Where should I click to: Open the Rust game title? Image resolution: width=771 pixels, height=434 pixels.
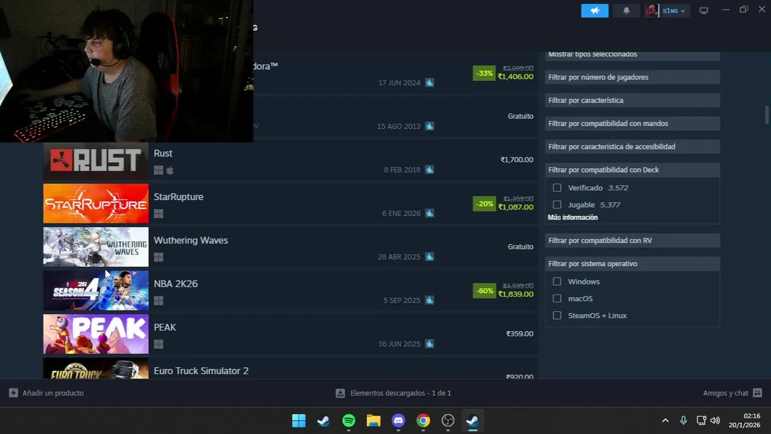(163, 154)
